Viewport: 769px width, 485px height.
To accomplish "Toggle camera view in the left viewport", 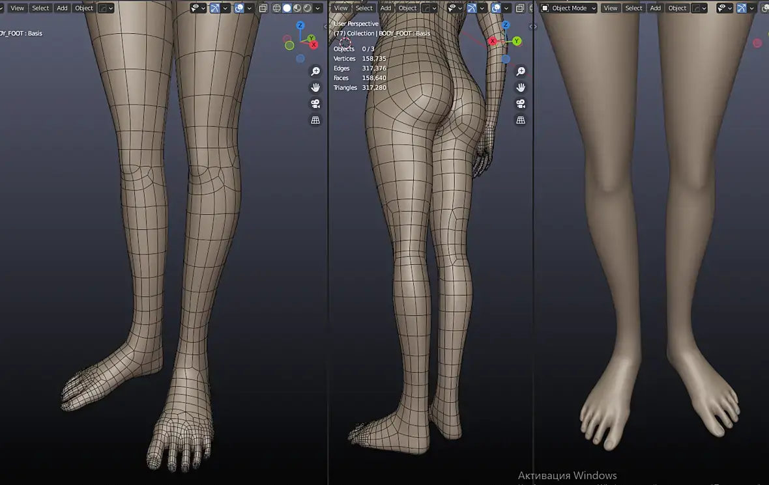I will [315, 104].
